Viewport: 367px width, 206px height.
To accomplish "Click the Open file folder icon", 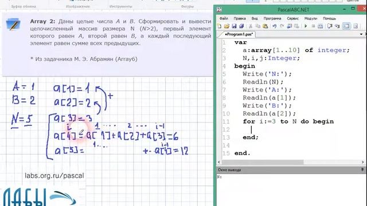I will [x=227, y=26].
